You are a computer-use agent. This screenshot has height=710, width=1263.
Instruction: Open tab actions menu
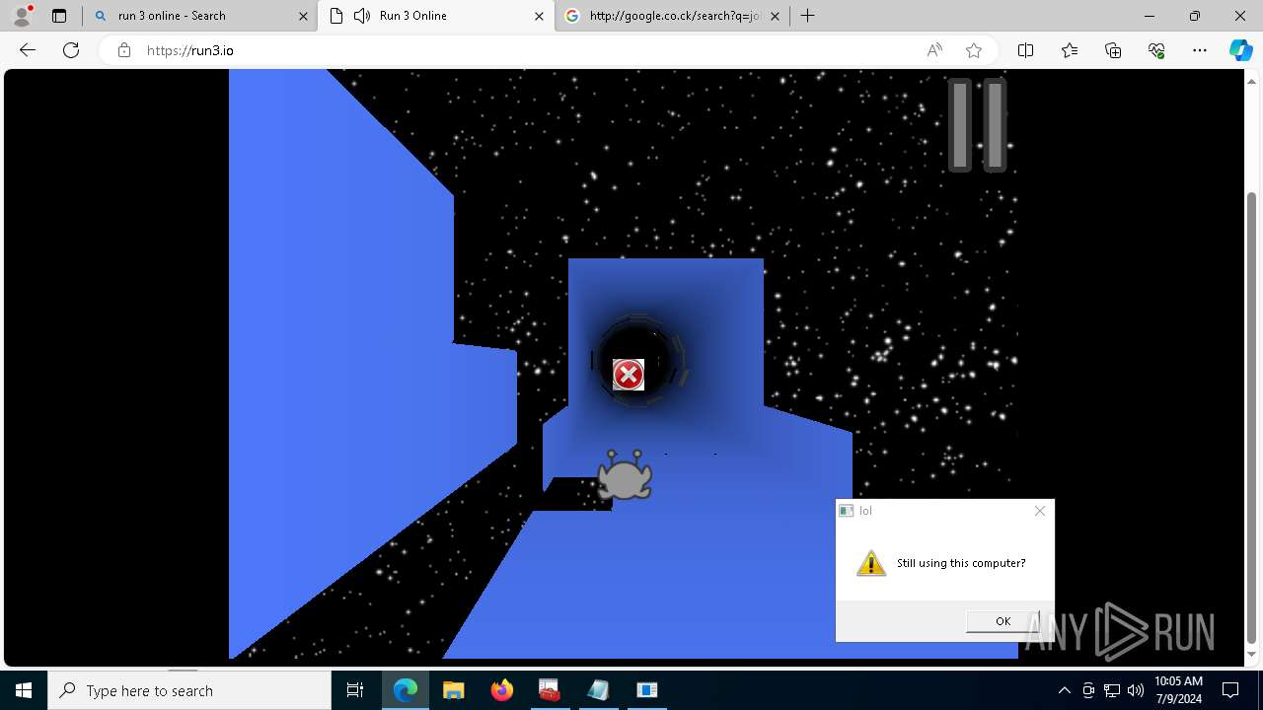tap(59, 16)
